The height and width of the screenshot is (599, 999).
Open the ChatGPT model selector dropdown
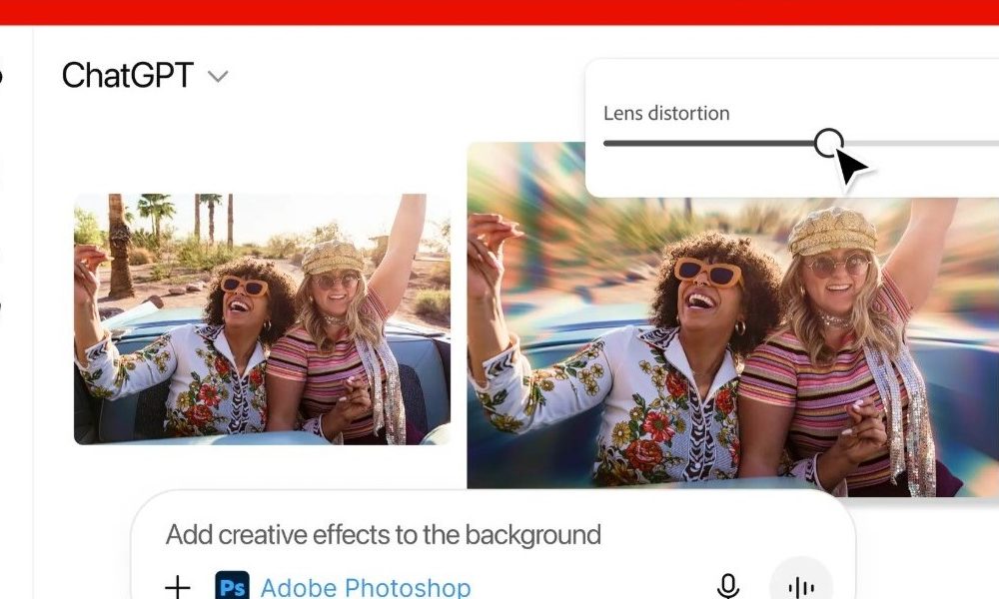(218, 76)
